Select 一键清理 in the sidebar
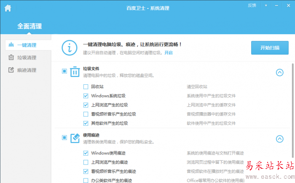This screenshot has width=295, height=183. tap(28, 45)
